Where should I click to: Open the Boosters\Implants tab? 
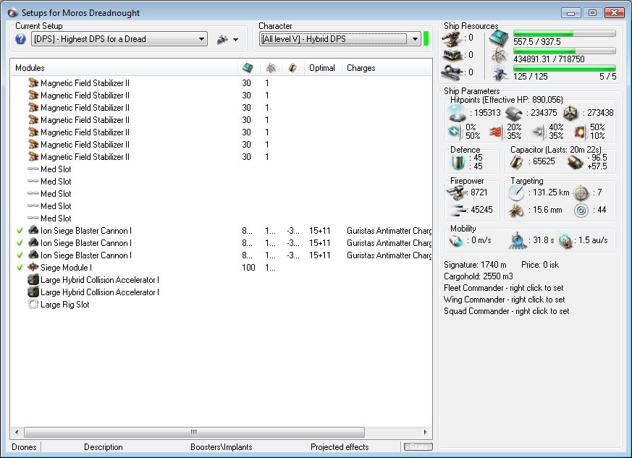click(222, 446)
